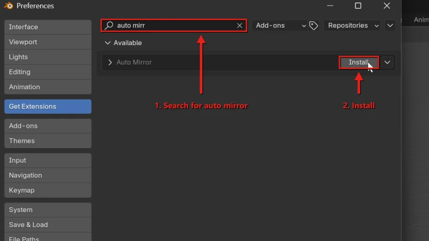
Task: Close the Preferences window
Action: [387, 6]
